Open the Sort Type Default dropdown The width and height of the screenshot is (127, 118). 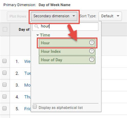tap(110, 16)
